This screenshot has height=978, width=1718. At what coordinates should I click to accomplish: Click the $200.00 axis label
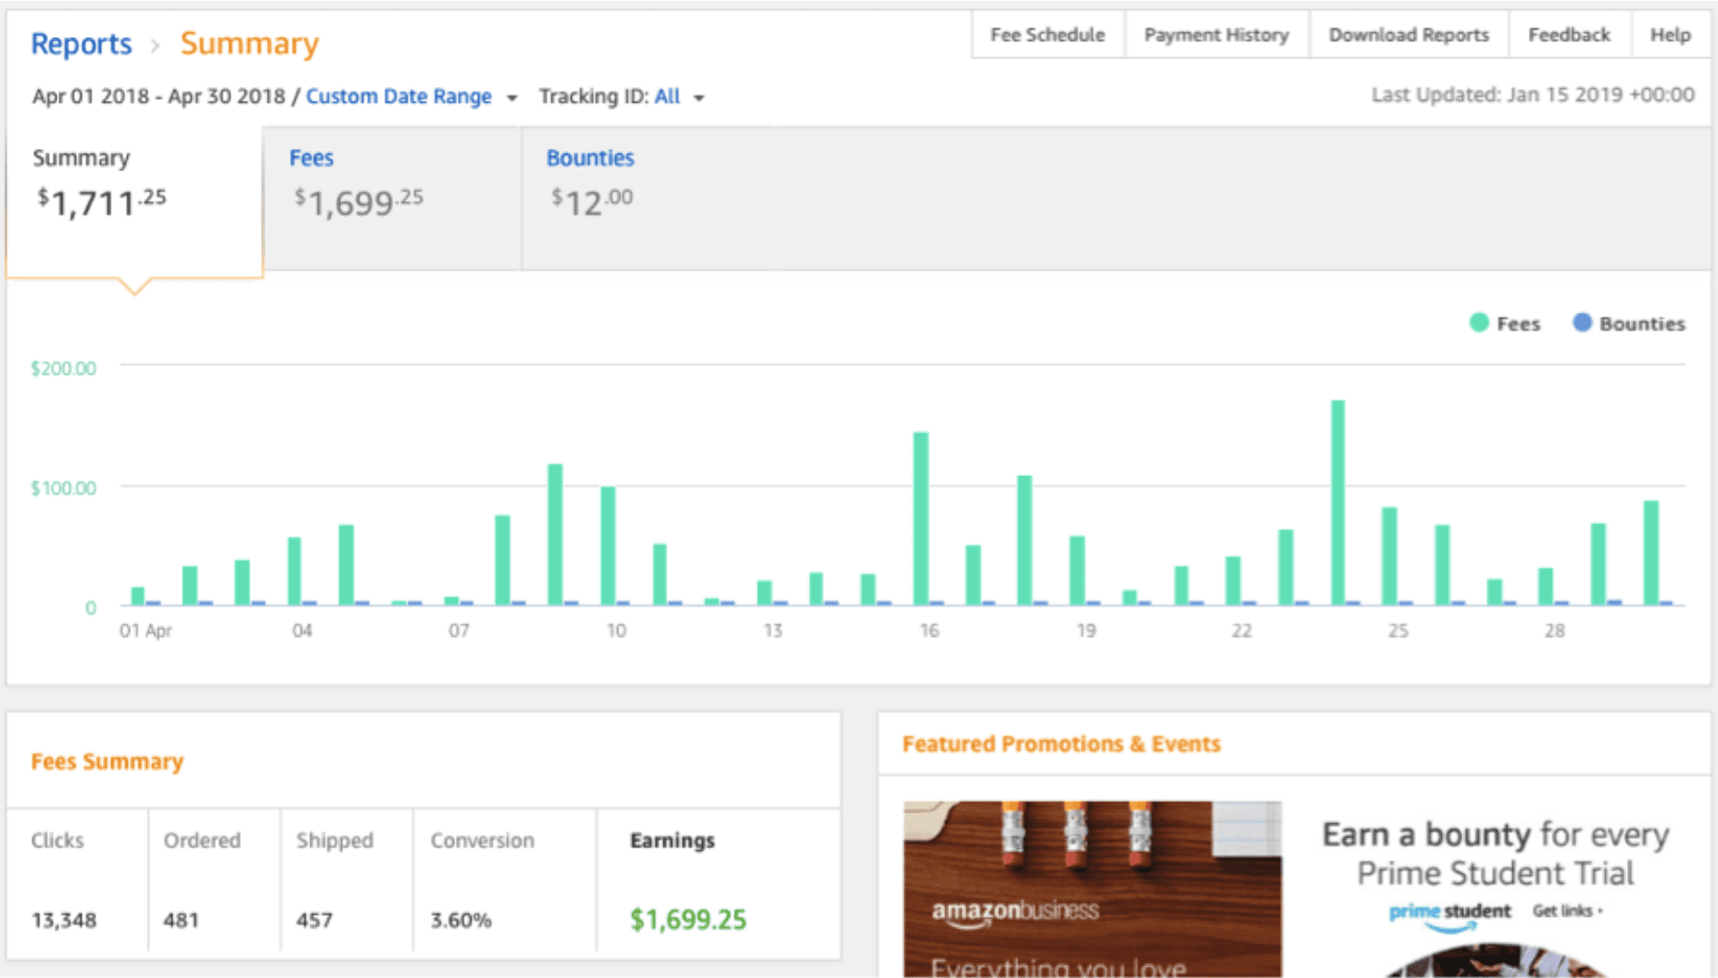pyautogui.click(x=63, y=369)
